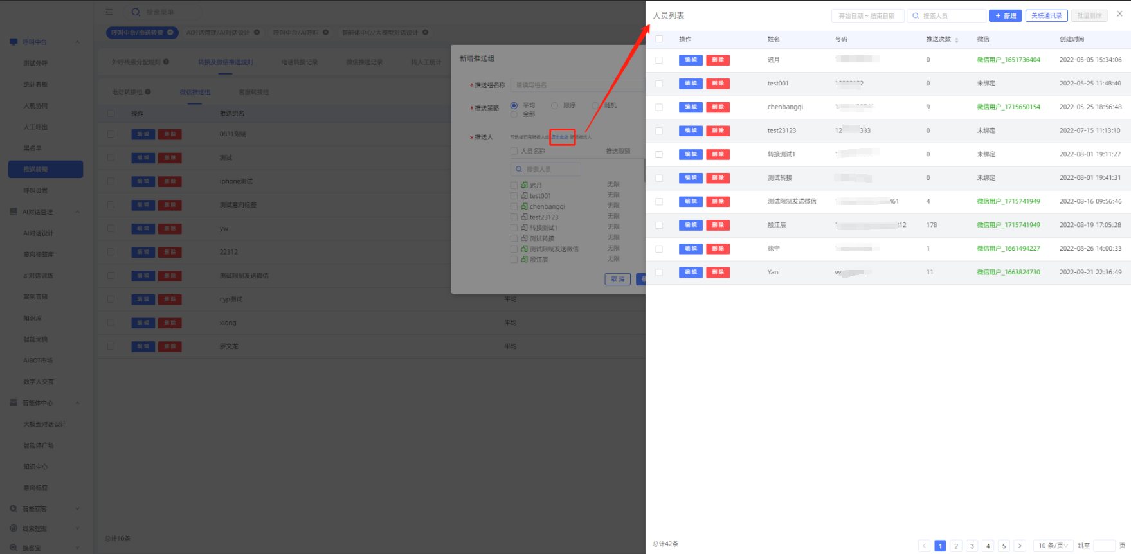This screenshot has height=554, width=1131.
Task: Open the 10 条/页 page size dropdown
Action: (1053, 546)
